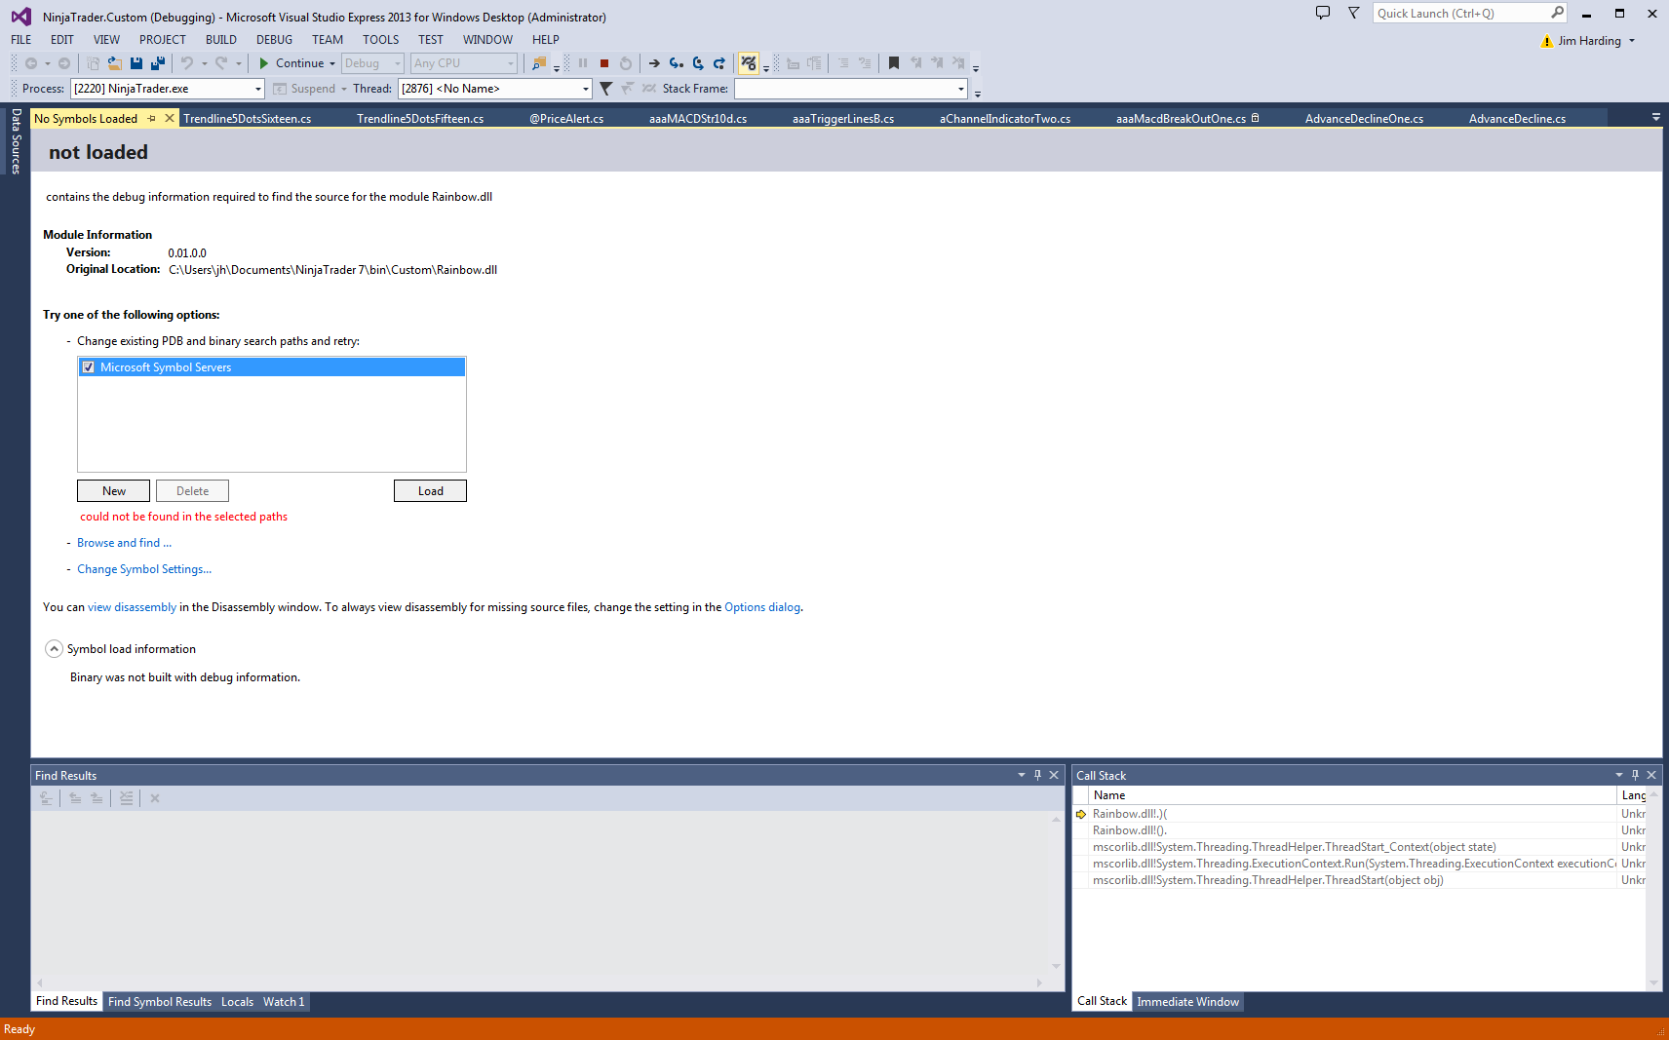The width and height of the screenshot is (1669, 1040).
Task: Switch to the Trendline5DotsSixteen.cs tab
Action: click(x=248, y=119)
